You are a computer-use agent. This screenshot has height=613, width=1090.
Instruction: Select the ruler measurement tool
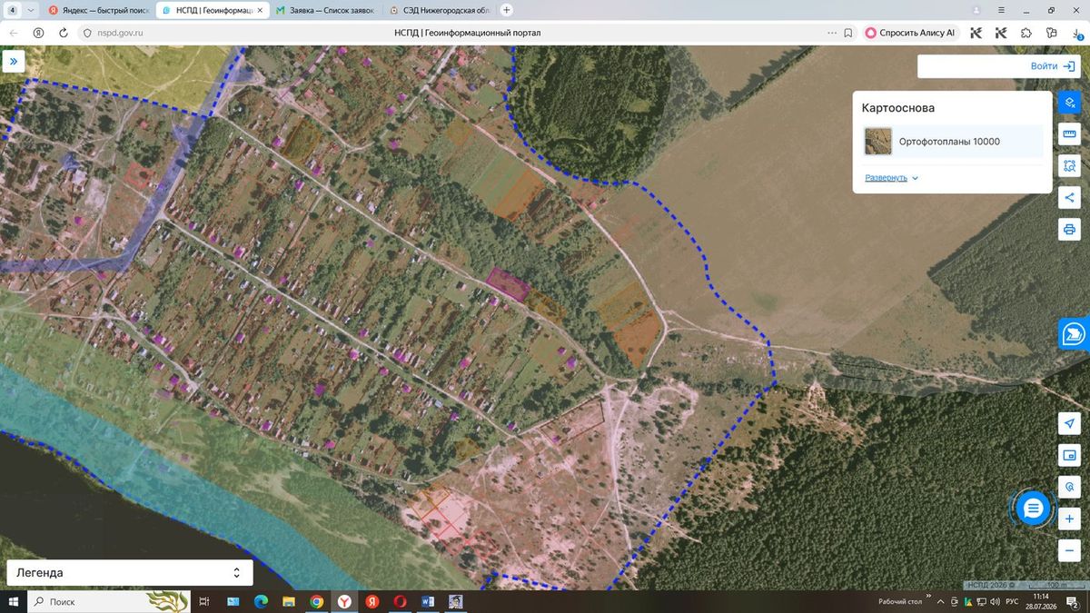(x=1069, y=134)
